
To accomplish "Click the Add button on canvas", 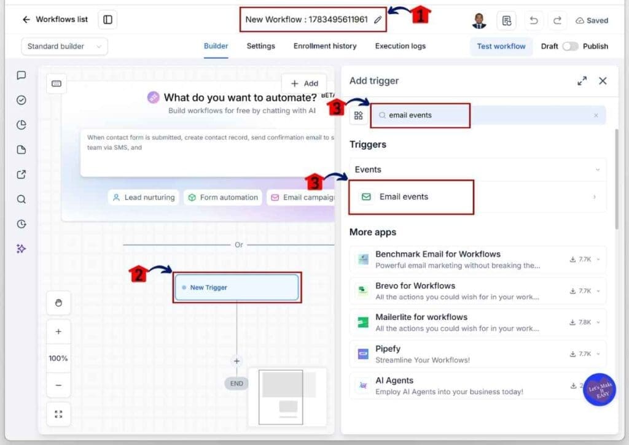I will tap(304, 83).
